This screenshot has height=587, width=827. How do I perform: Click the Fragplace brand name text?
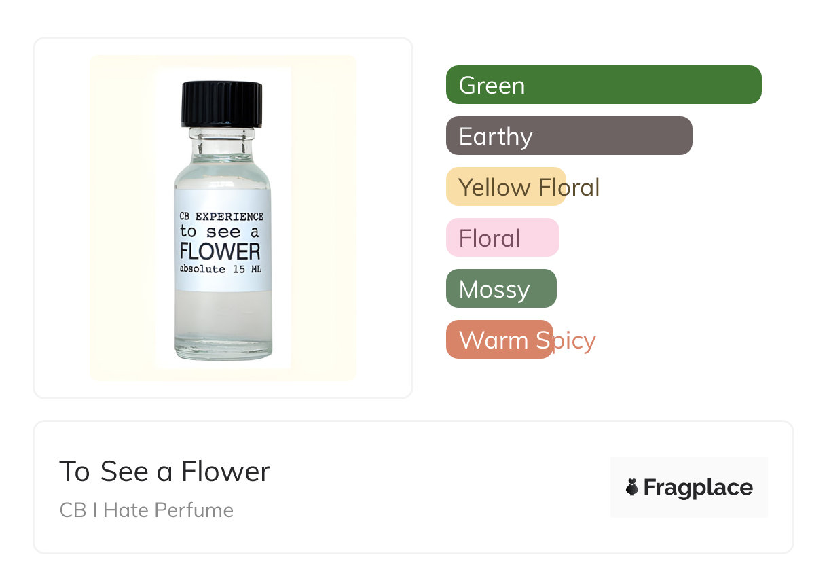click(698, 487)
